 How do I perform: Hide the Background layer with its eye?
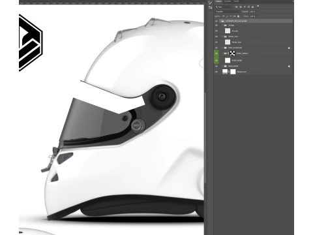click(216, 72)
